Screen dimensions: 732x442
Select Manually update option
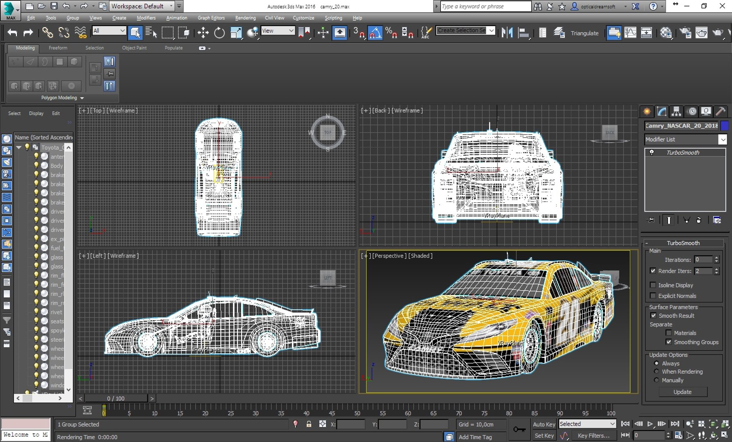pos(657,380)
